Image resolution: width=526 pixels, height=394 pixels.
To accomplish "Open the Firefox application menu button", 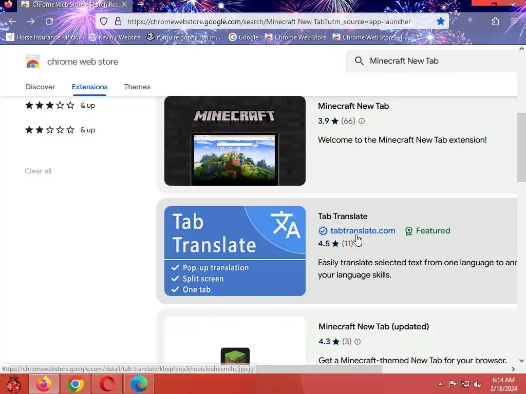I will (514, 22).
